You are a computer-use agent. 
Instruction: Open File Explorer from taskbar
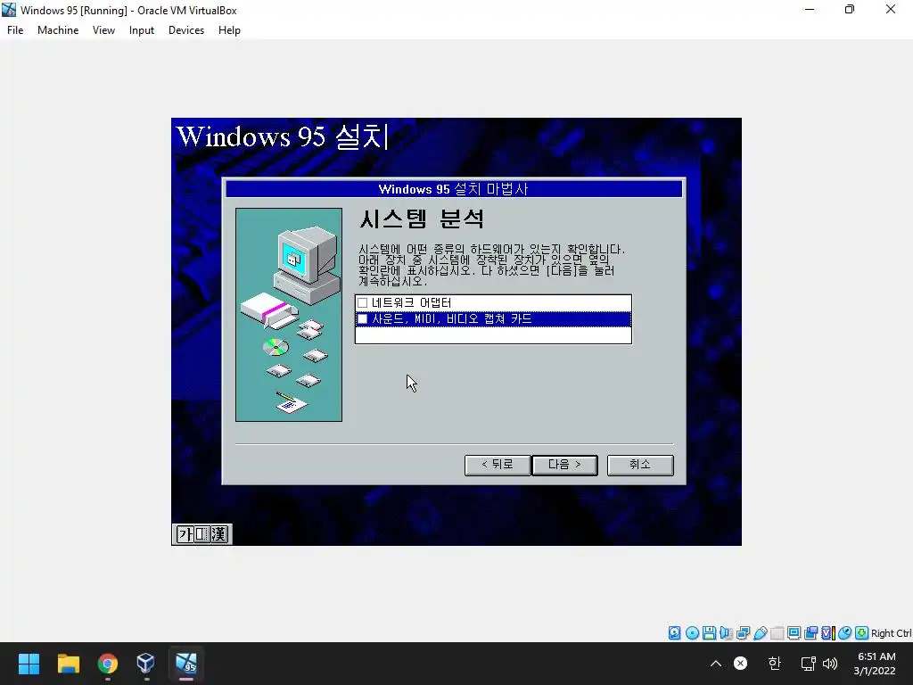68,664
